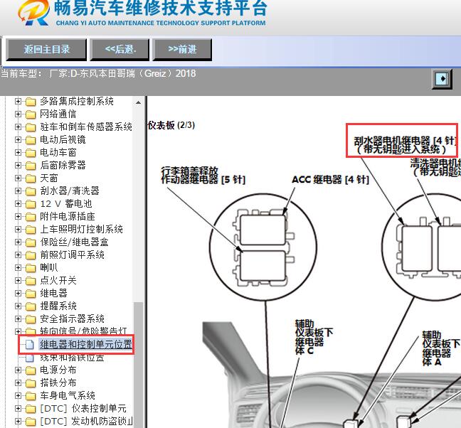Select the 多路集成控制系统 tree item

[x=77, y=102]
